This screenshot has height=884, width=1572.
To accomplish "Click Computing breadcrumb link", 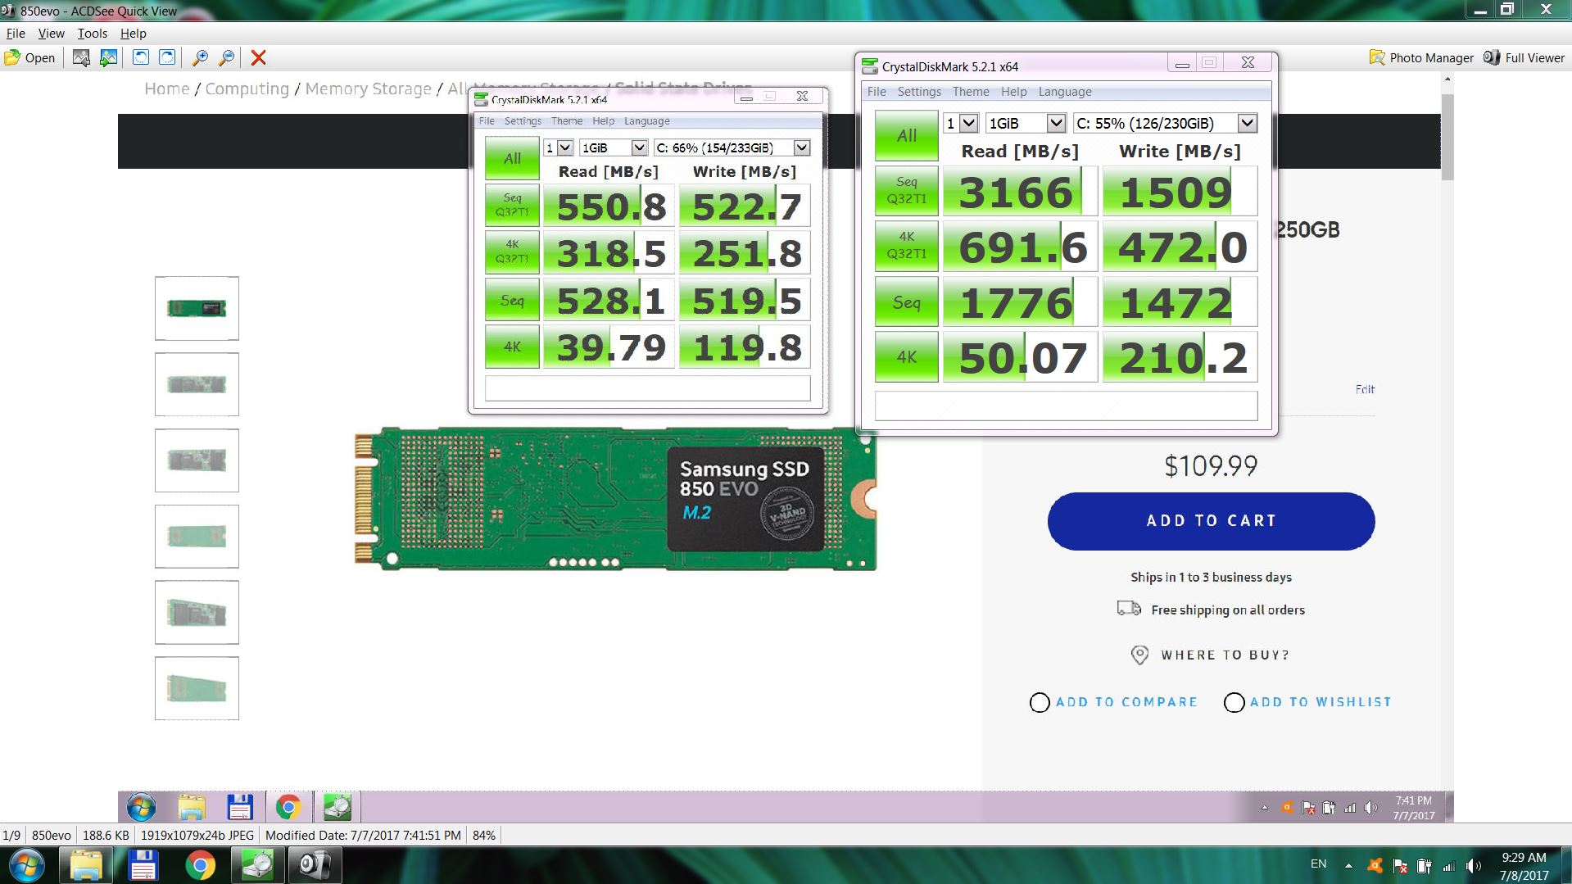I will [x=247, y=89].
